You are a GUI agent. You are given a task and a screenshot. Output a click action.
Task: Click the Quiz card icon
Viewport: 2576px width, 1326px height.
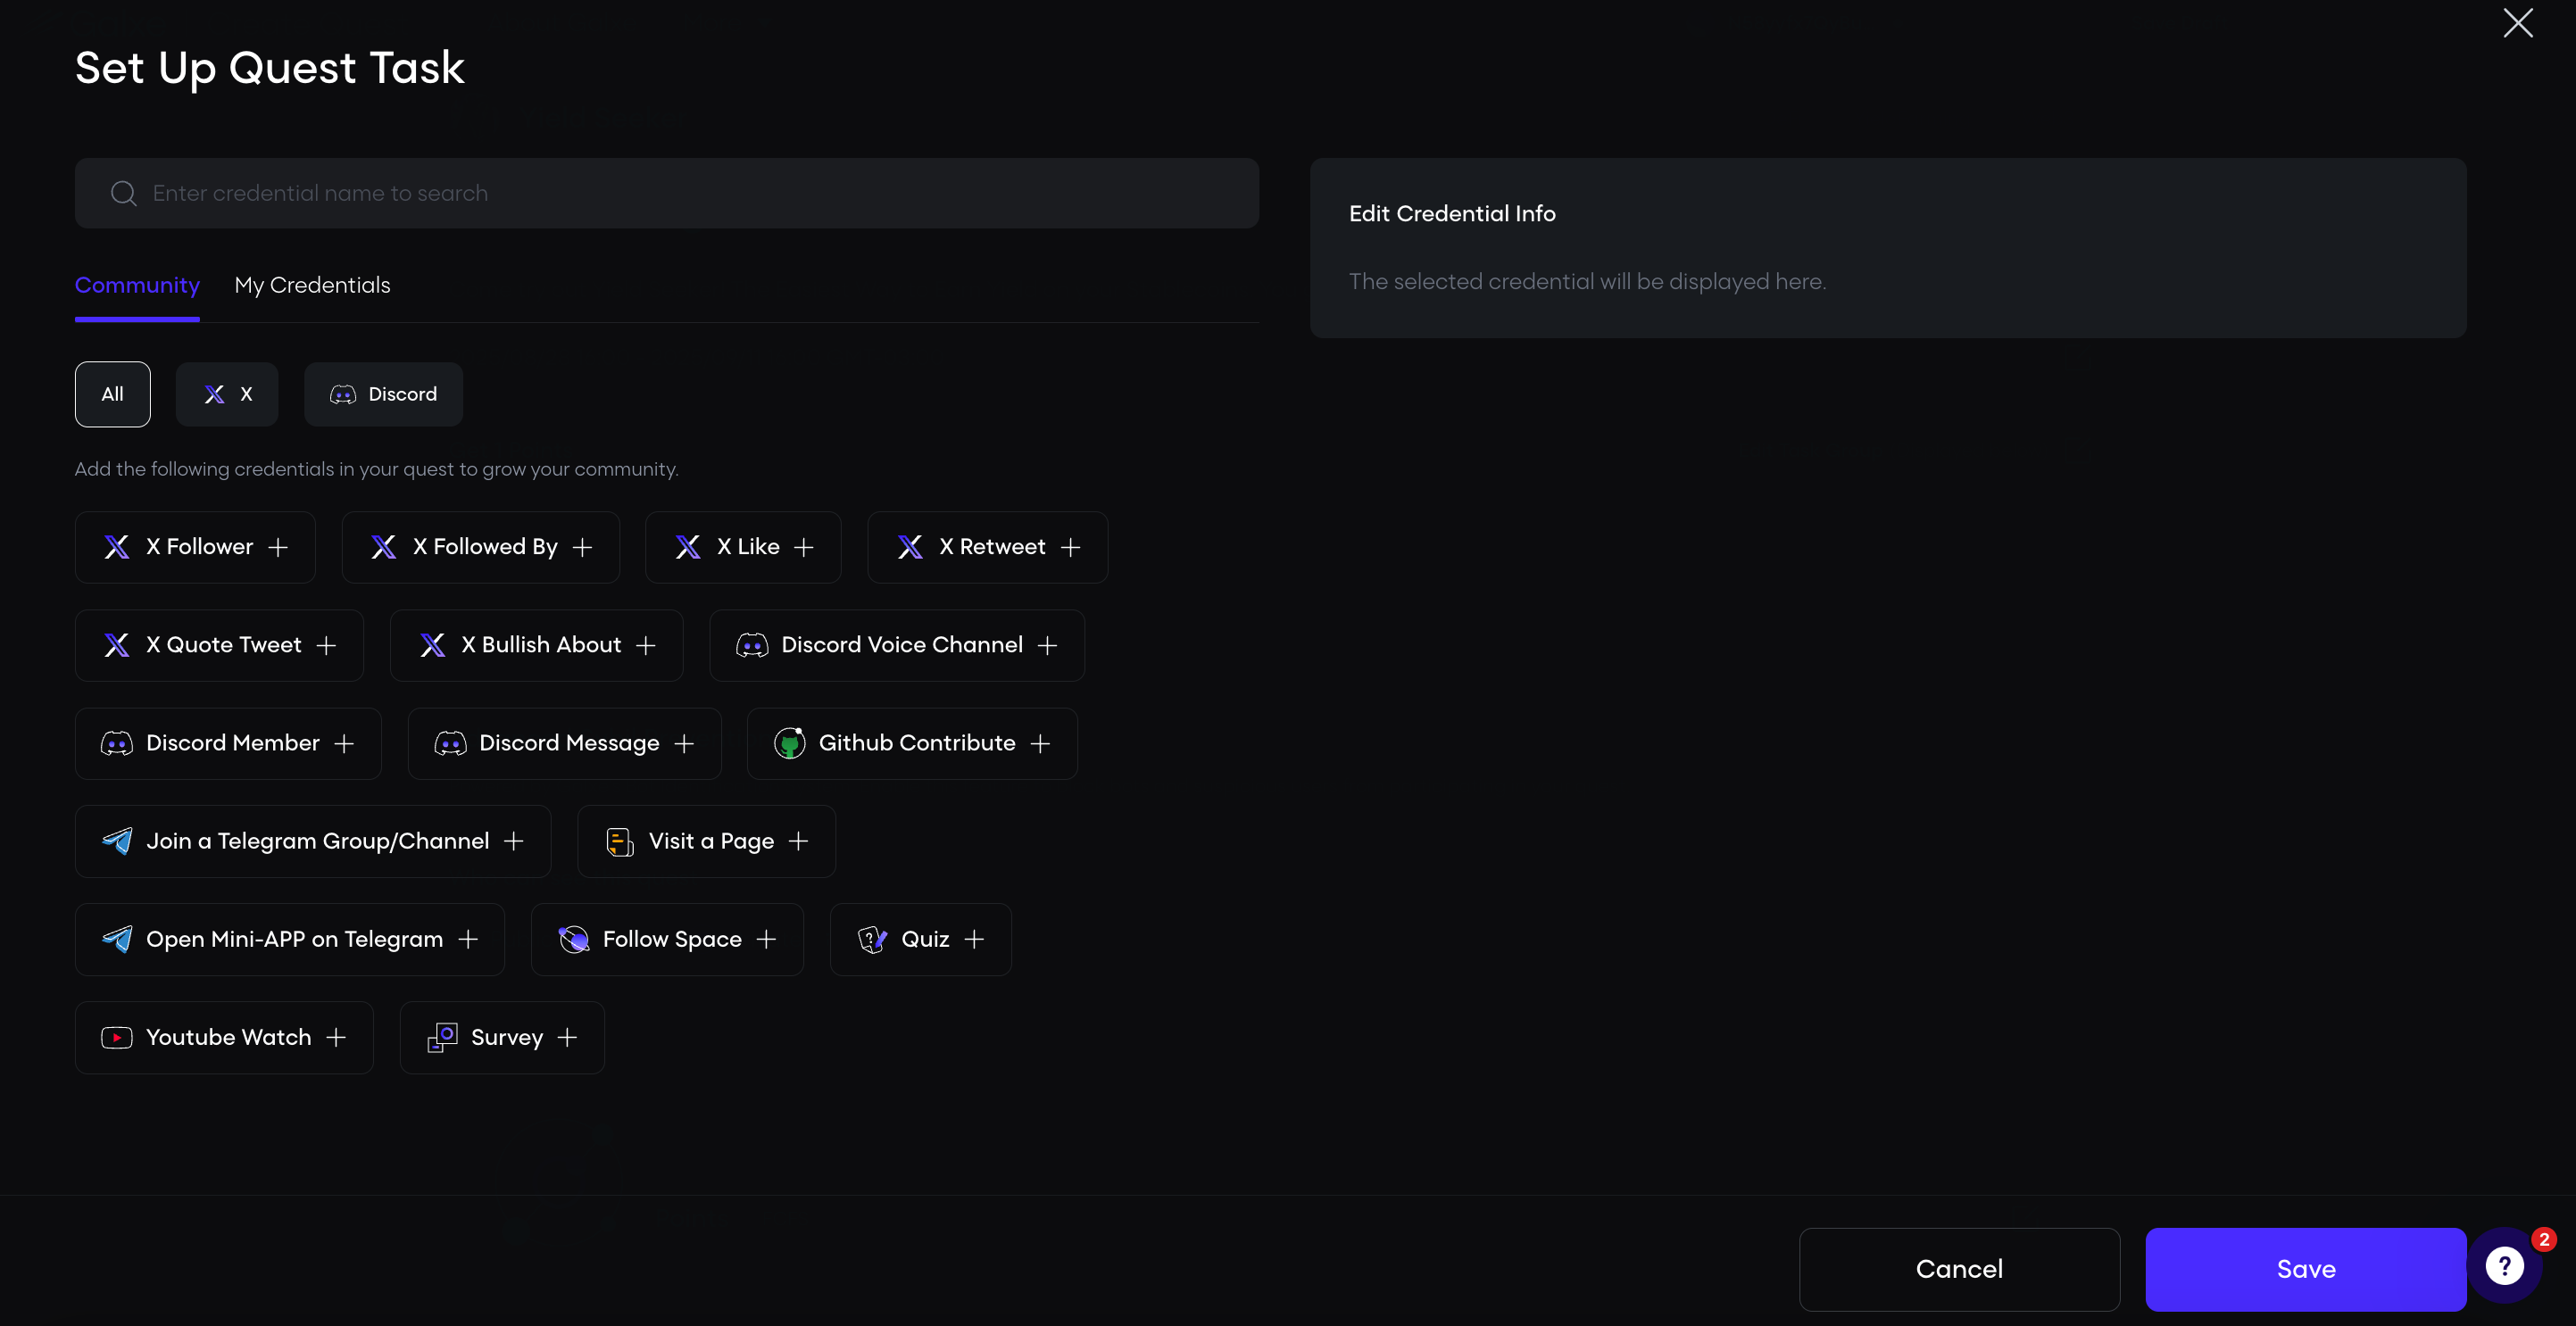(x=872, y=939)
